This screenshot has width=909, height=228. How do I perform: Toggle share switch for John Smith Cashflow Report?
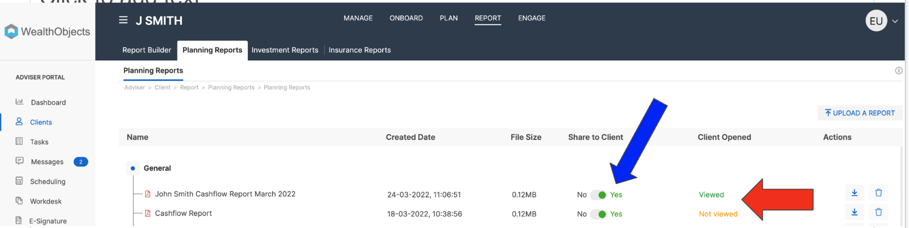[598, 195]
